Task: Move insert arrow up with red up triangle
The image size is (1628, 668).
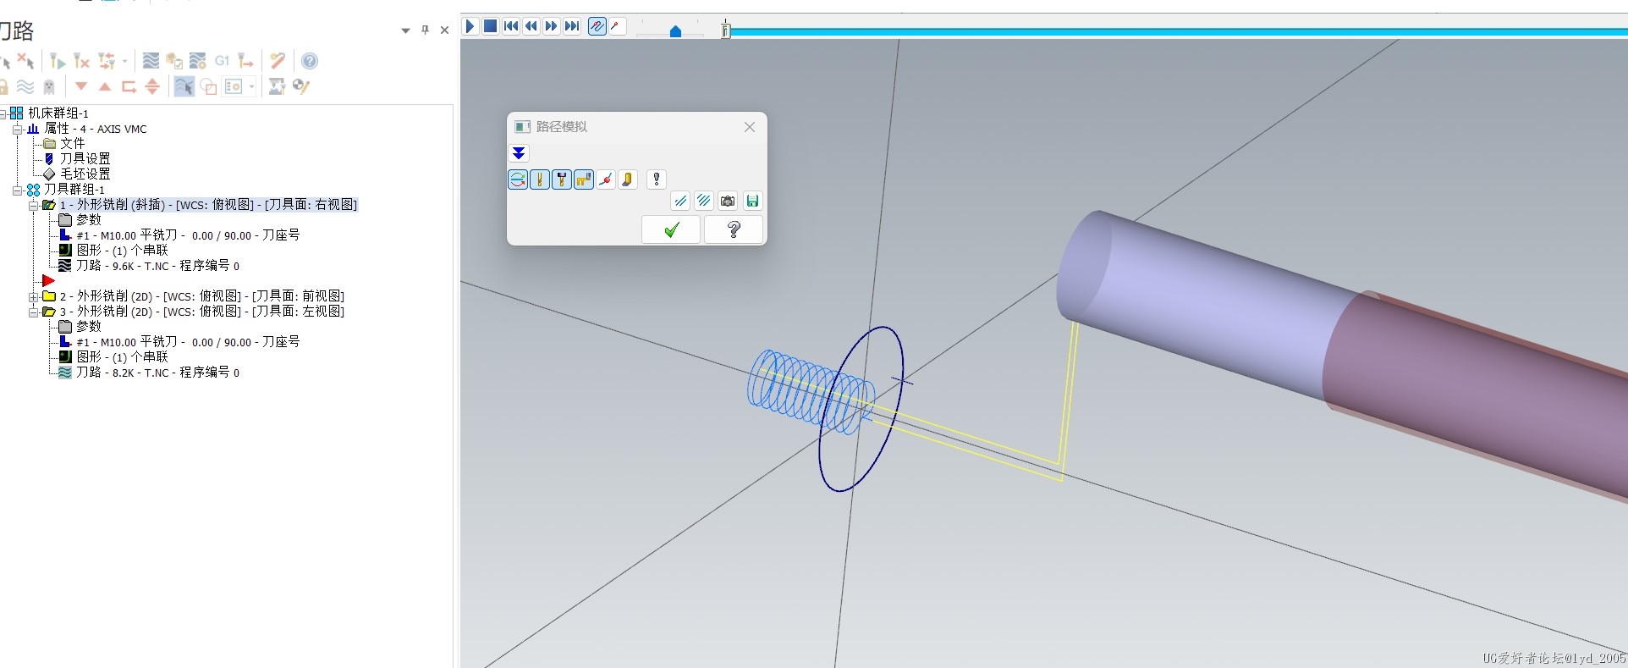Action: pos(105,86)
